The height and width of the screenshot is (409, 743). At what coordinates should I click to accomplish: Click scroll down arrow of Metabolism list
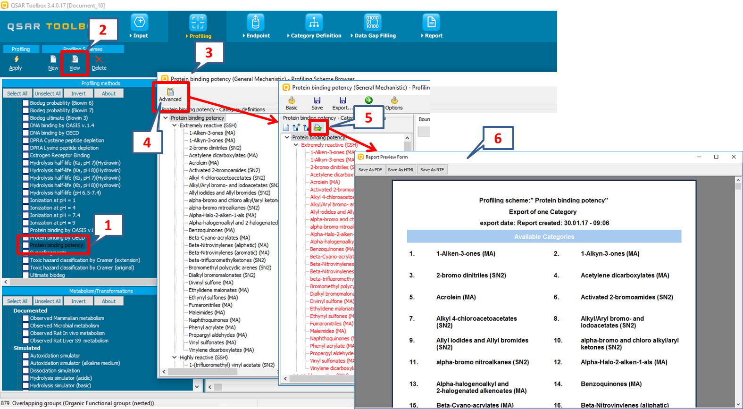tap(197, 386)
